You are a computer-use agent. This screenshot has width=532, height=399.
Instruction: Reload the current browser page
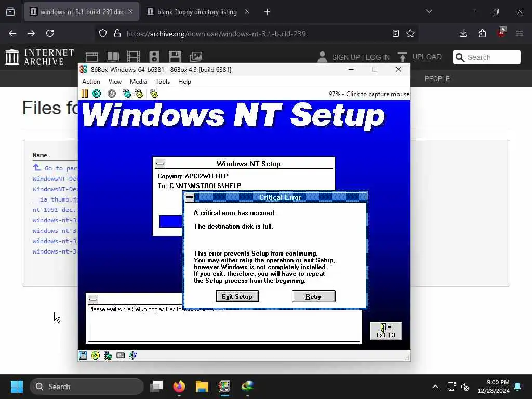[x=50, y=33]
